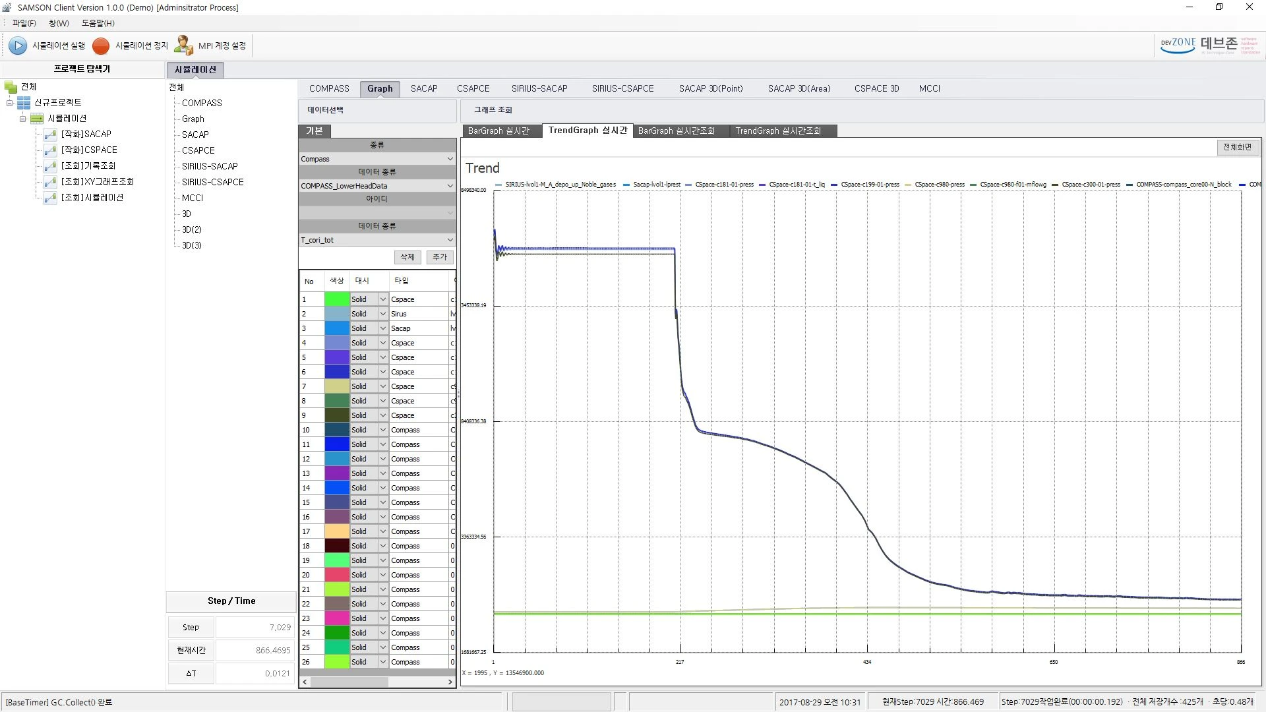This screenshot has width=1266, height=712.
Task: Click the [조회]시뮬레이션 item icon
Action: 50,198
